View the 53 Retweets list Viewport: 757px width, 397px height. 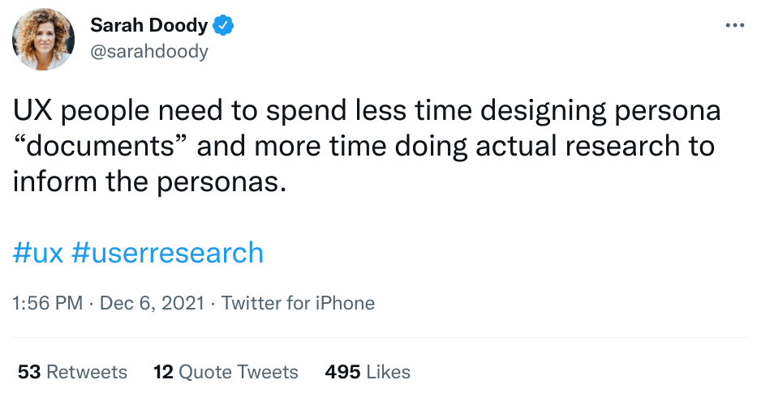coord(72,372)
